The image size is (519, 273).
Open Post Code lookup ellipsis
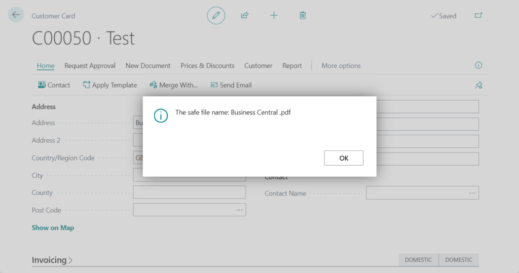(239, 210)
